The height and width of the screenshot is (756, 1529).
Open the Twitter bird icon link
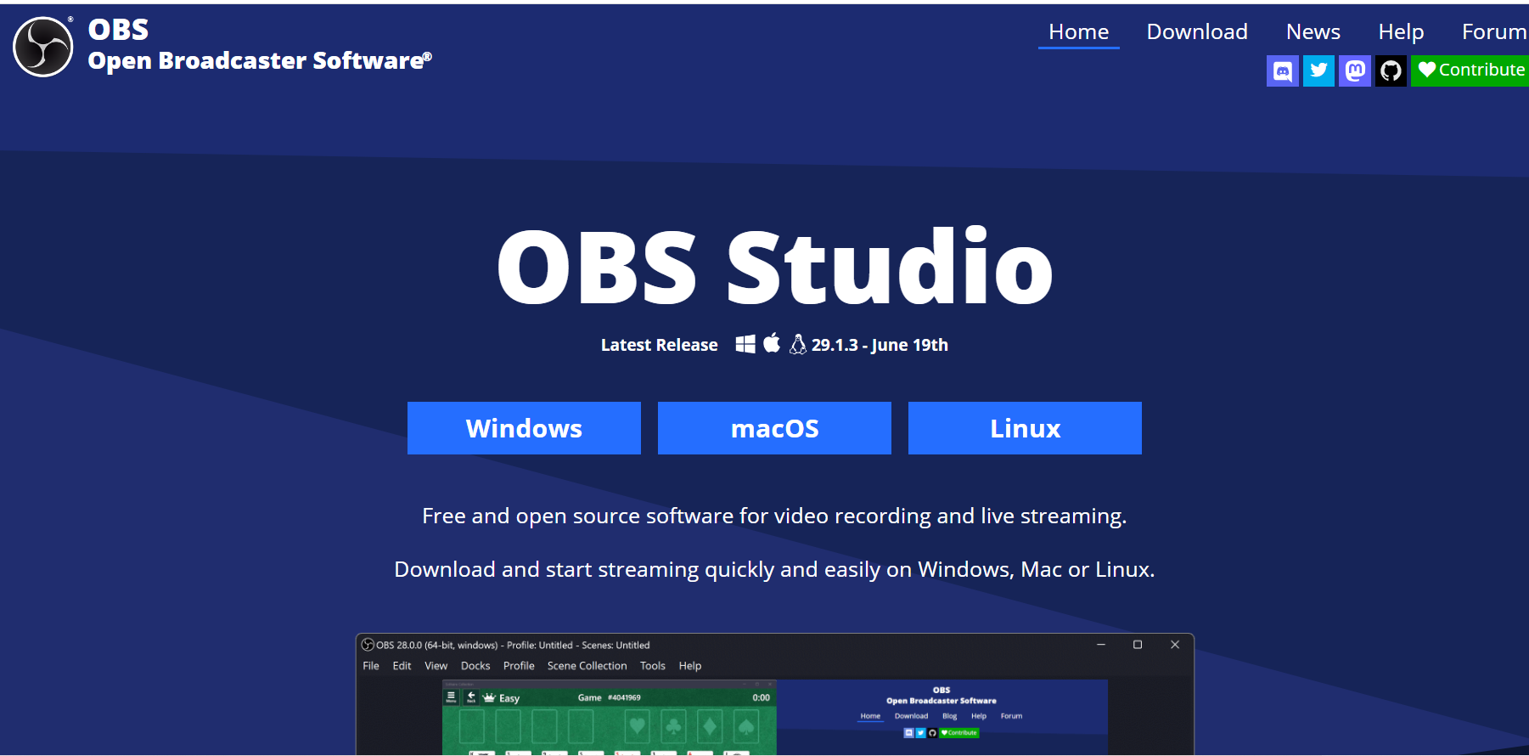(1318, 71)
